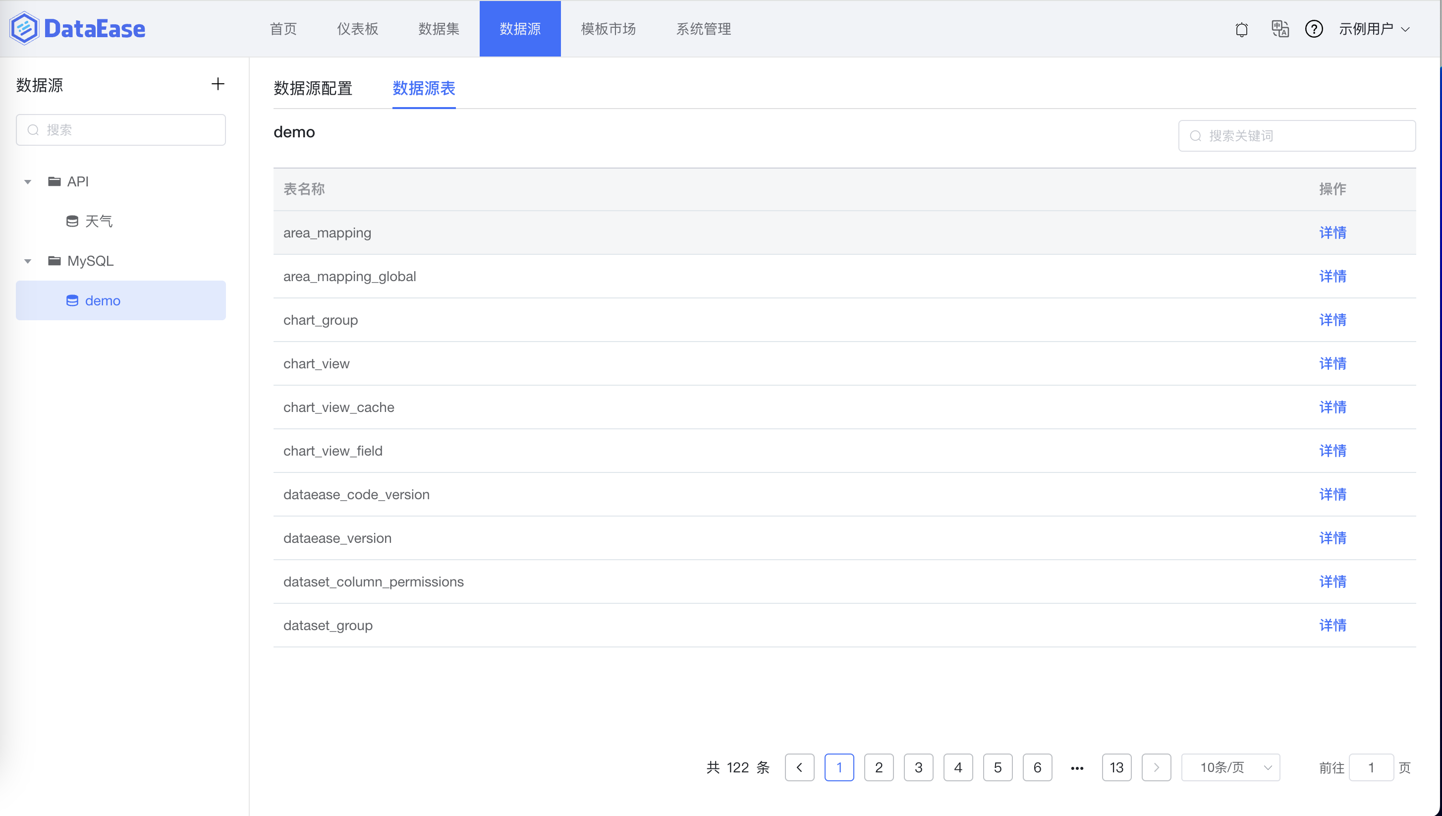Go to 首页 in the top navigation
Screen dimensions: 1442x816
click(283, 29)
